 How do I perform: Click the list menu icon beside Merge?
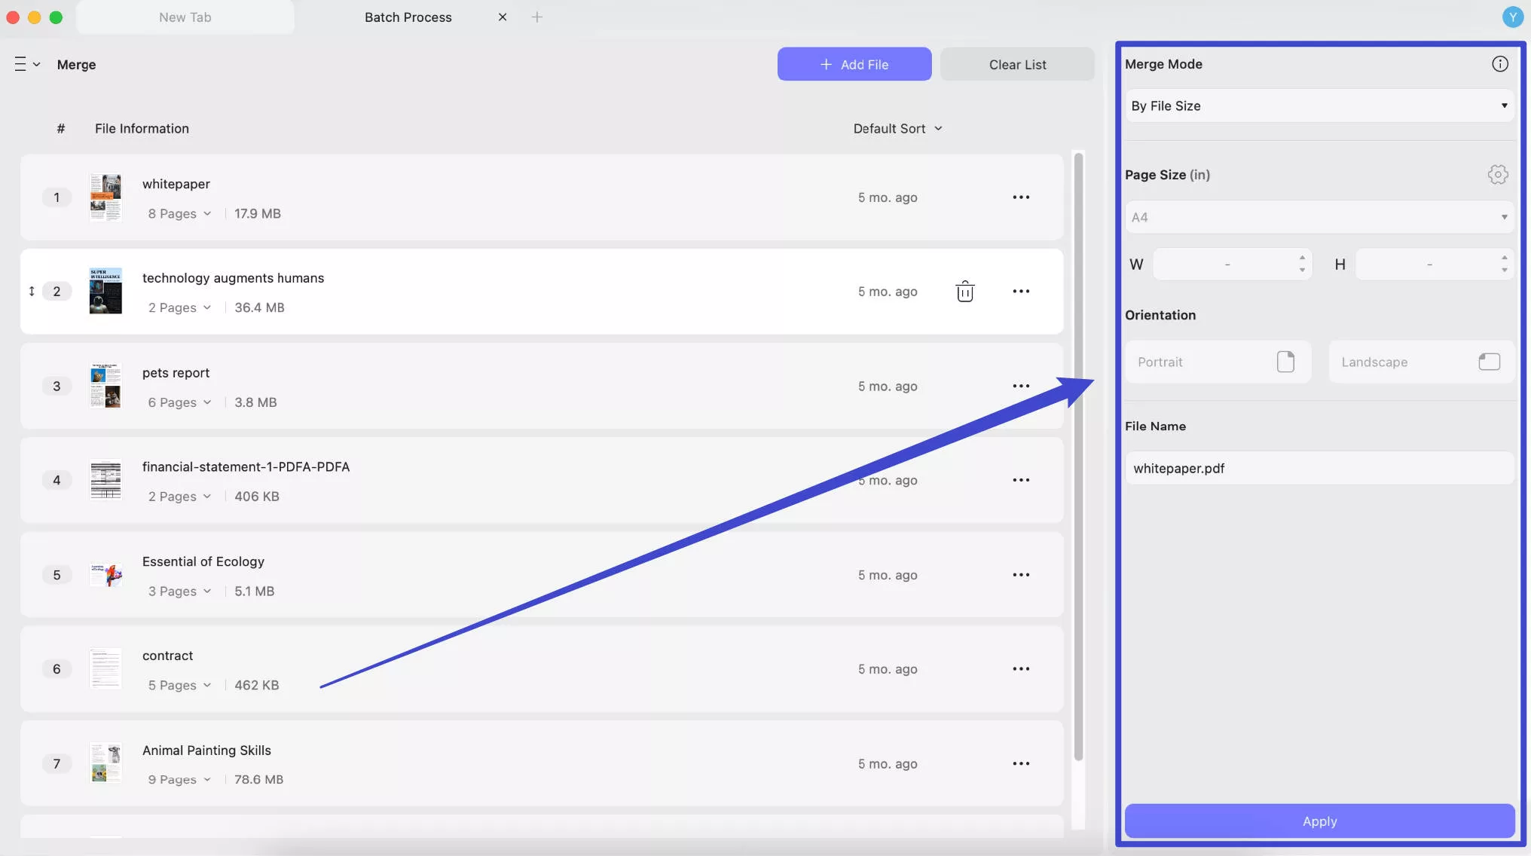pyautogui.click(x=27, y=64)
